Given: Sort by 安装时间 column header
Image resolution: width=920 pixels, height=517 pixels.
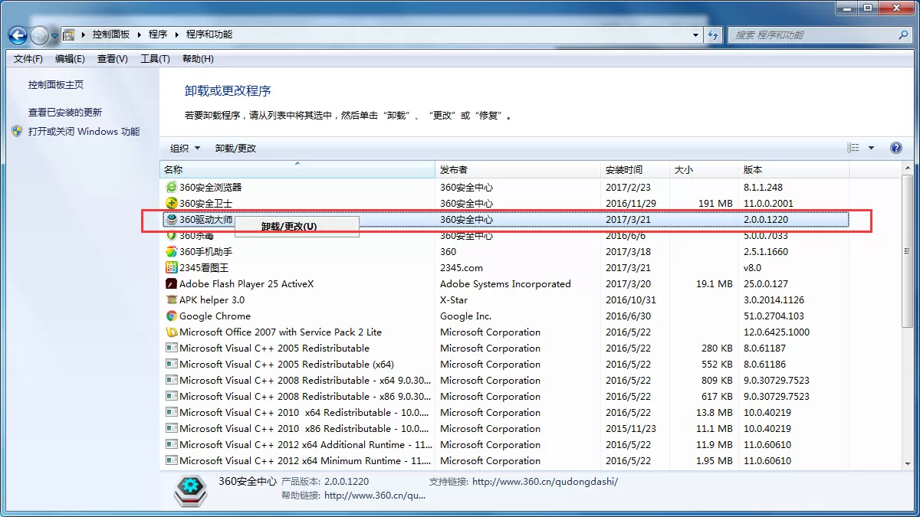Looking at the screenshot, I should [636, 169].
